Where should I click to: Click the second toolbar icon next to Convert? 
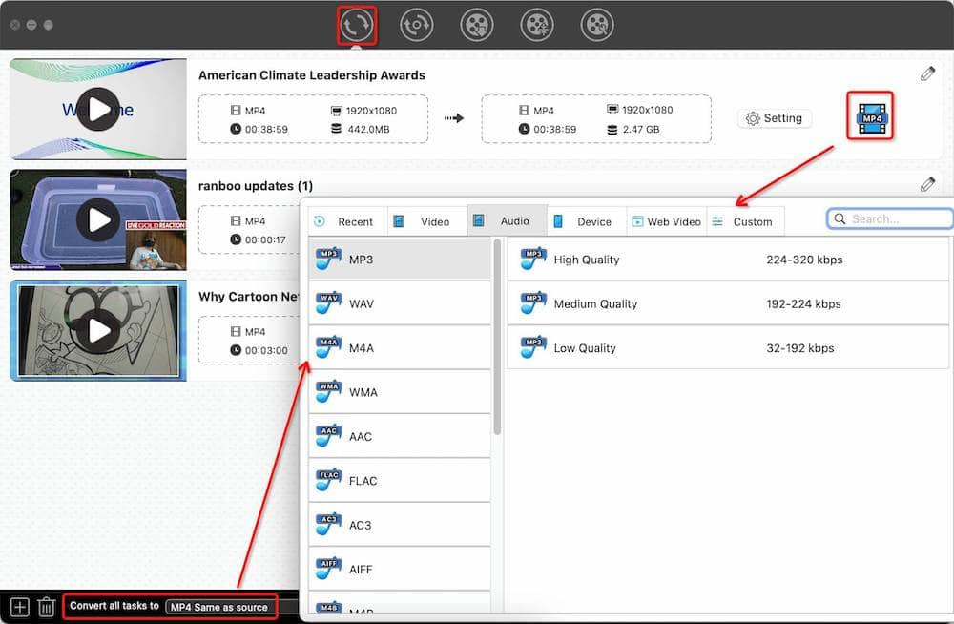click(x=417, y=25)
